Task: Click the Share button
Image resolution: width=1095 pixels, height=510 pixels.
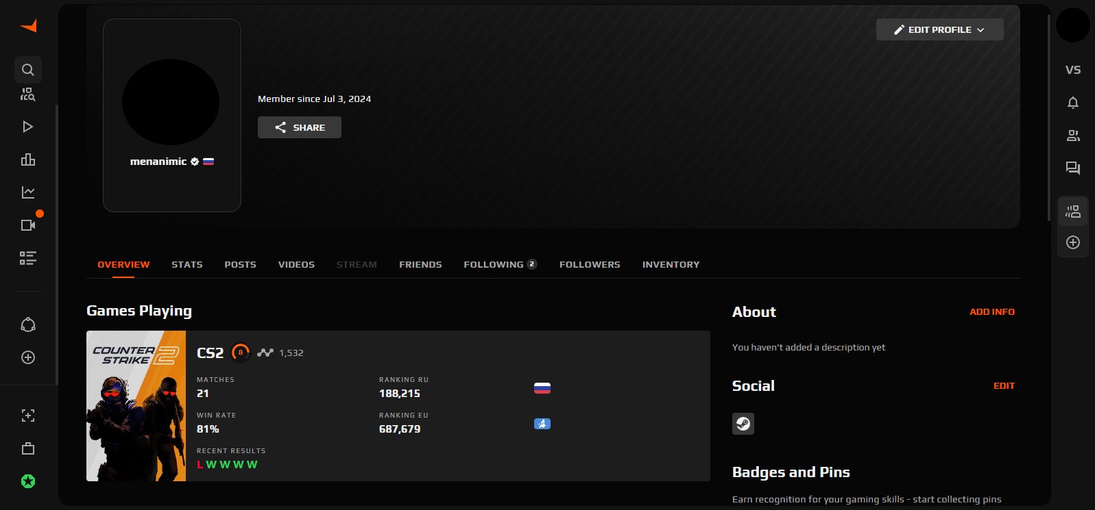Action: pos(300,127)
